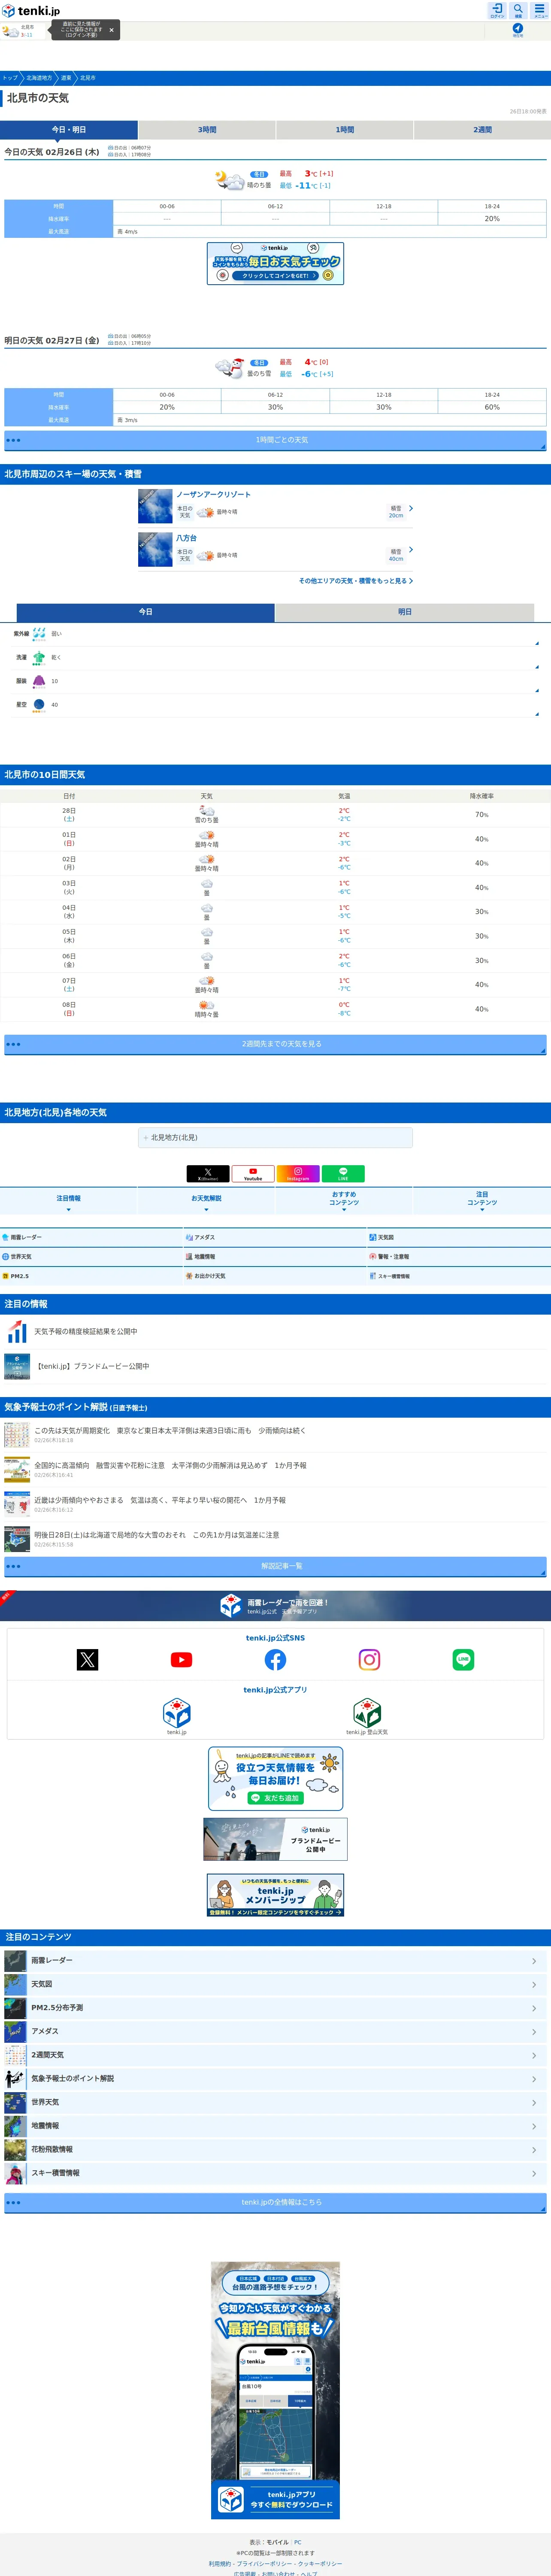Click tenki.jpの全情報はこちら button
The width and height of the screenshot is (551, 2576).
coord(275,2203)
